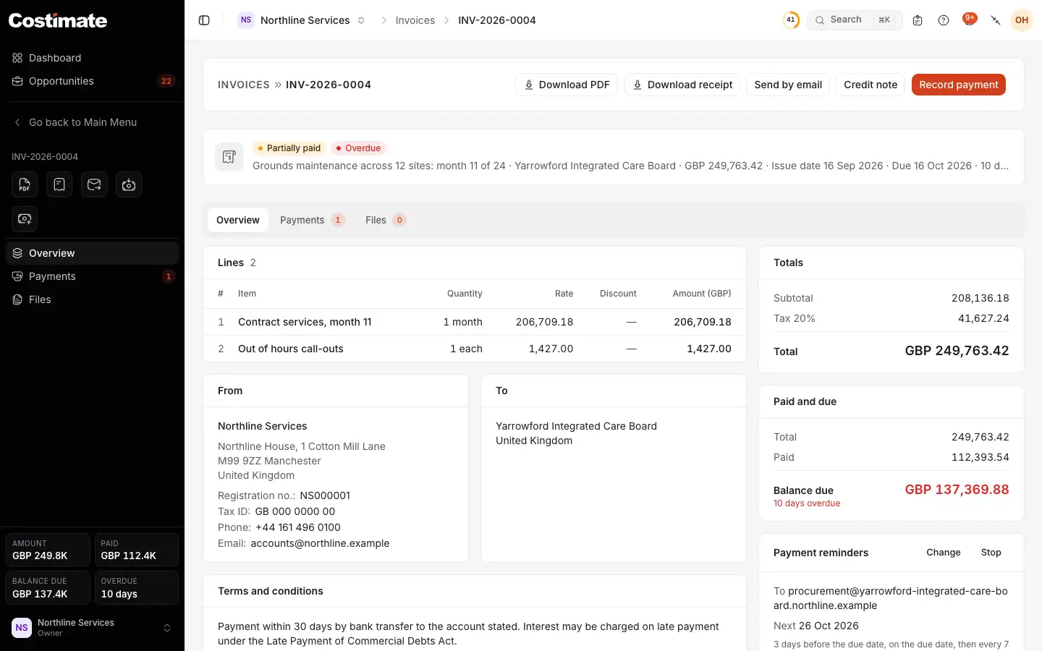Click the Download PDF button
The image size is (1042, 651).
tap(567, 85)
